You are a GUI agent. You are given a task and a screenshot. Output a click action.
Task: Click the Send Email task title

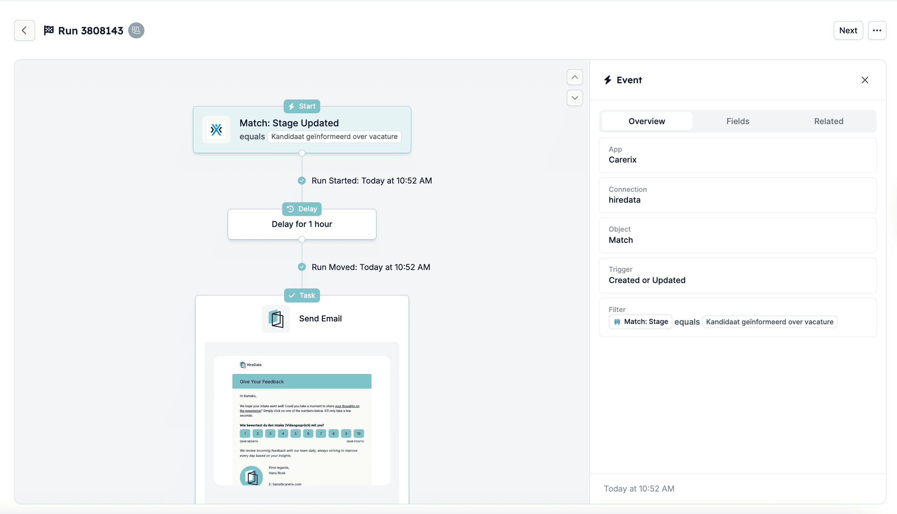click(320, 319)
